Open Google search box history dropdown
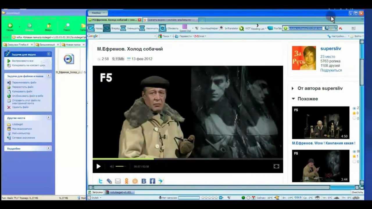Screen dimensions: 372x209 pos(155,36)
